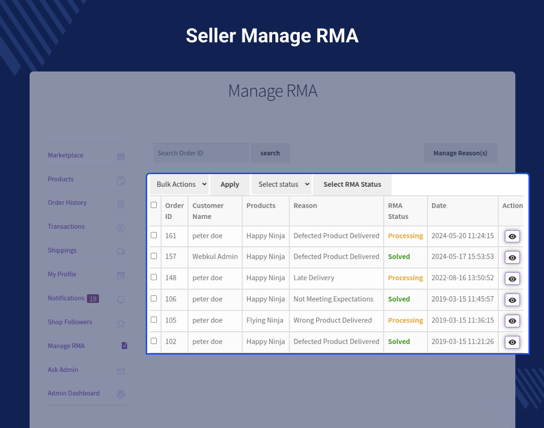Click the eye icon for order 105
Image resolution: width=544 pixels, height=428 pixels.
coord(512,321)
